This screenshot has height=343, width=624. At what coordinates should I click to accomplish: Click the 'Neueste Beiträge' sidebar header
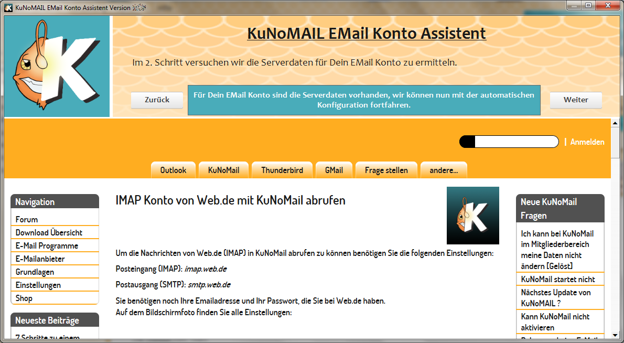click(x=55, y=320)
